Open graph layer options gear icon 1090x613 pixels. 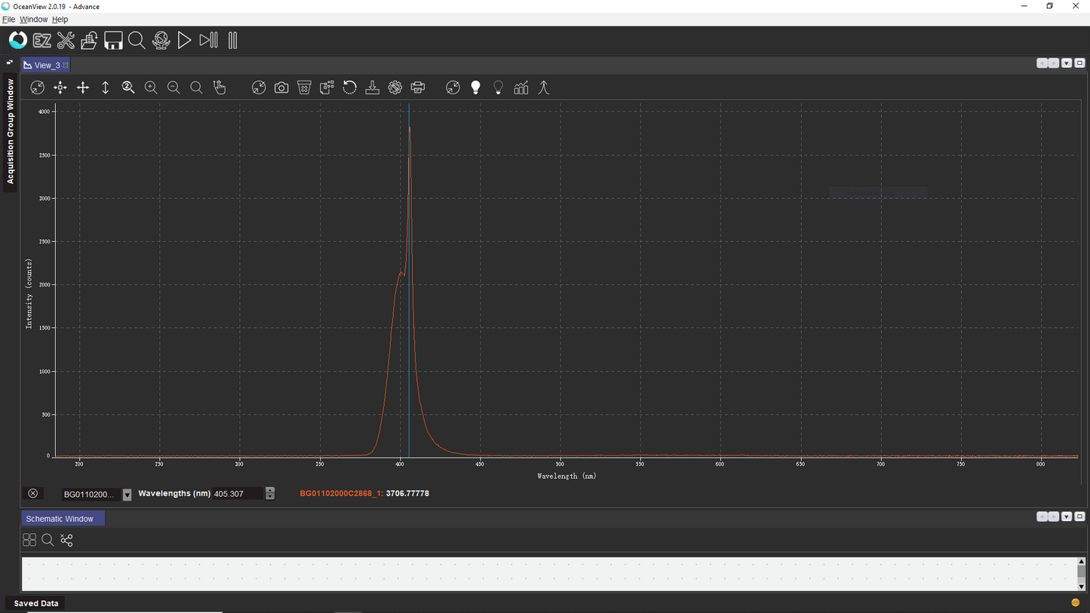395,87
